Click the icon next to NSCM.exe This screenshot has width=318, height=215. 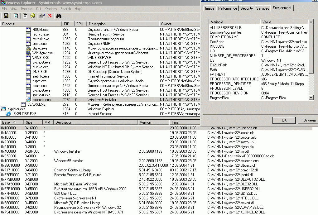[28, 30]
